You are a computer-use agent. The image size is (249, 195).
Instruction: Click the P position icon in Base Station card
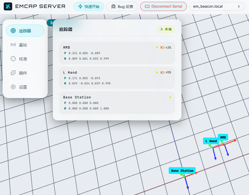pyautogui.click(x=65, y=103)
